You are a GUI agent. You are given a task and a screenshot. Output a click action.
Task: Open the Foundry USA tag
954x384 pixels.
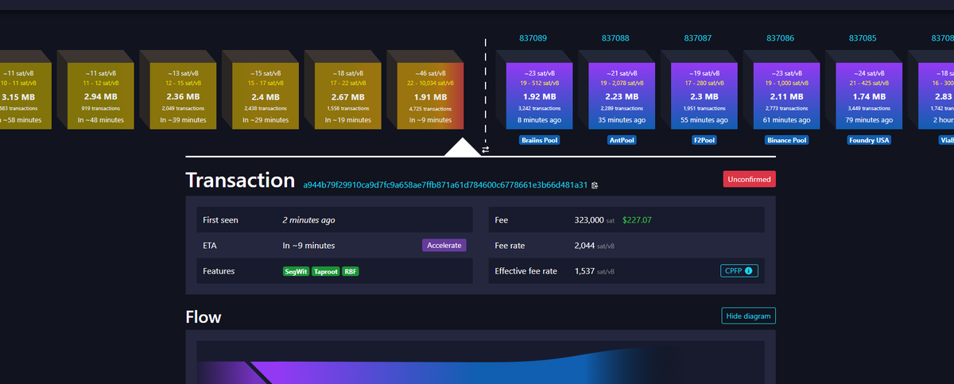point(870,140)
